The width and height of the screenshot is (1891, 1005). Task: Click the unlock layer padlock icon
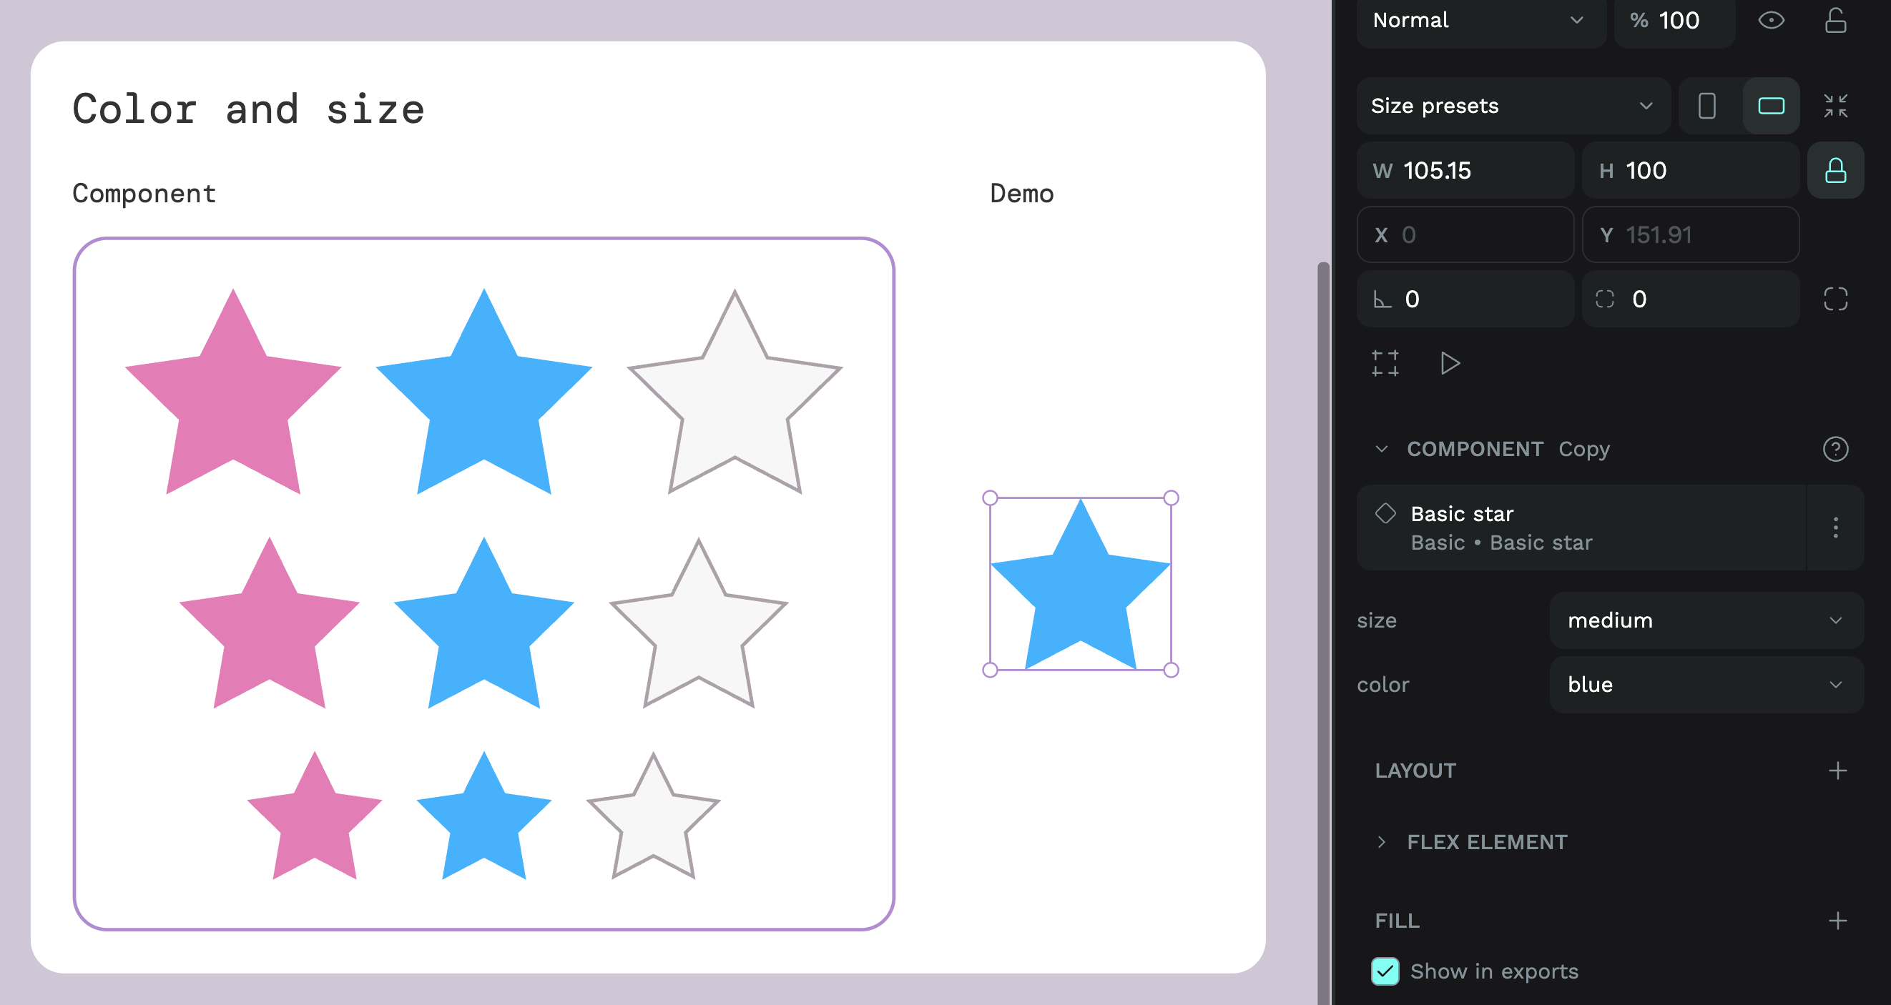[x=1835, y=21]
